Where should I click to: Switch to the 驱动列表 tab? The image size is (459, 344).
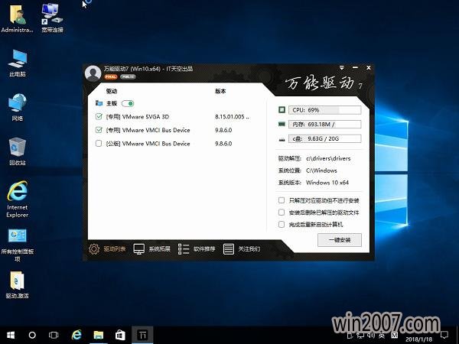tap(107, 249)
